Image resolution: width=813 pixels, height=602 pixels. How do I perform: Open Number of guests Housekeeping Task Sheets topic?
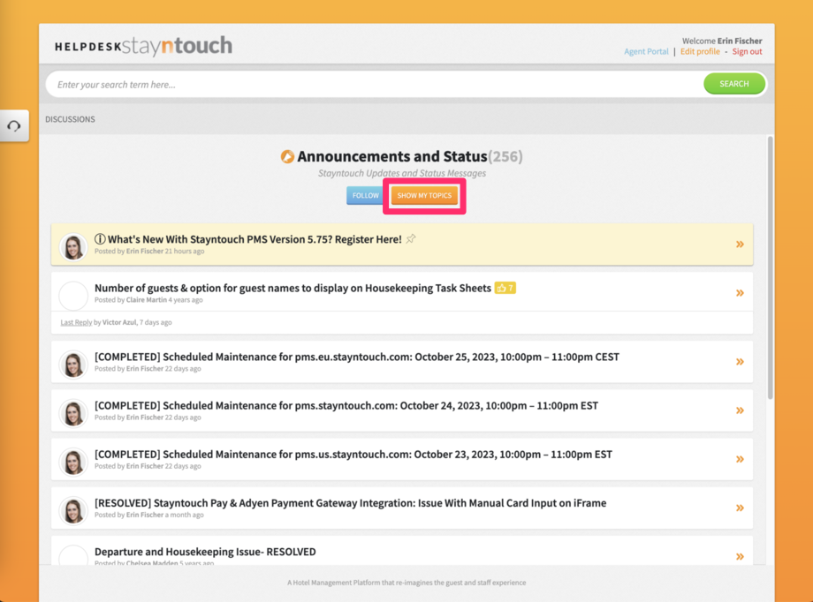(293, 288)
